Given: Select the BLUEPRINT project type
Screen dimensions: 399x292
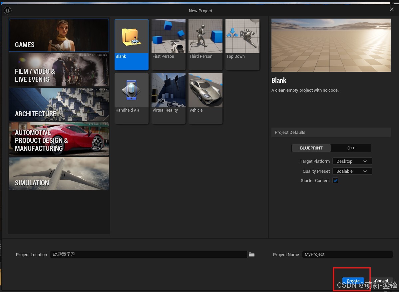Looking at the screenshot, I should pos(311,148).
